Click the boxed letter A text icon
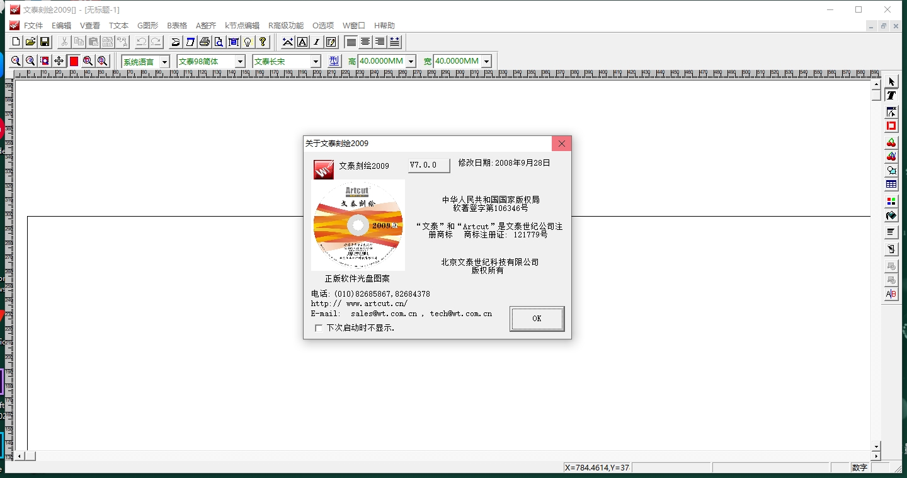907x478 pixels. coord(302,42)
